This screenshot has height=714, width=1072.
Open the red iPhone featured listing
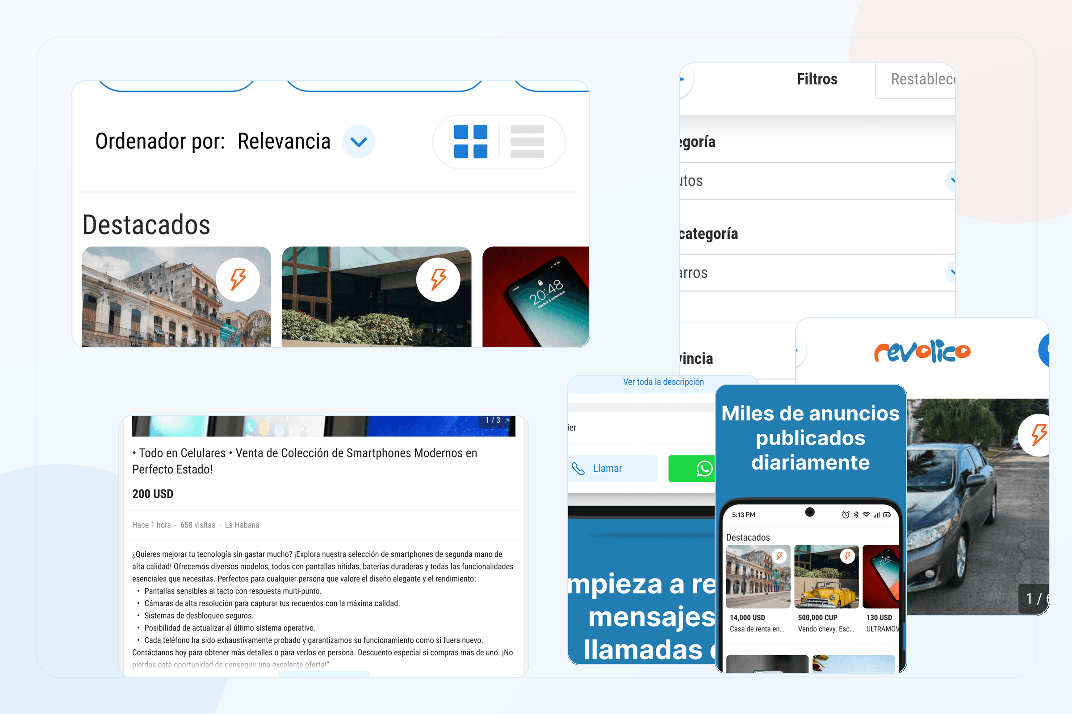pos(536,297)
